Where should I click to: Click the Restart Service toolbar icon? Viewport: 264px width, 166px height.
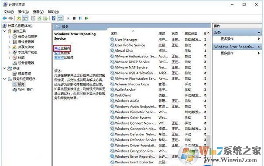coord(86,18)
